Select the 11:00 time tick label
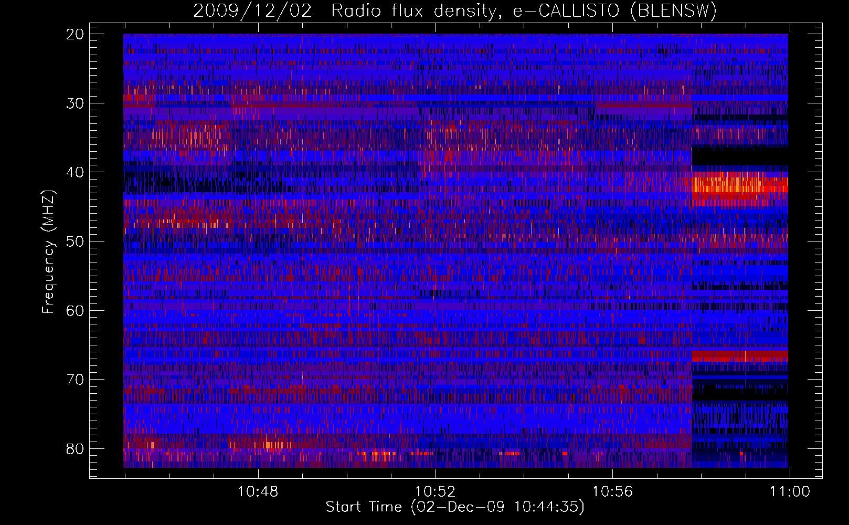This screenshot has width=849, height=525. click(790, 491)
